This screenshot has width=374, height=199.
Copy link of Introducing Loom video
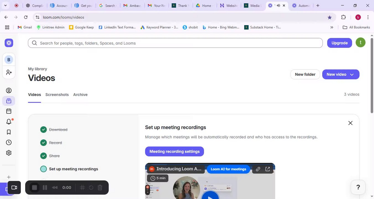tap(258, 169)
